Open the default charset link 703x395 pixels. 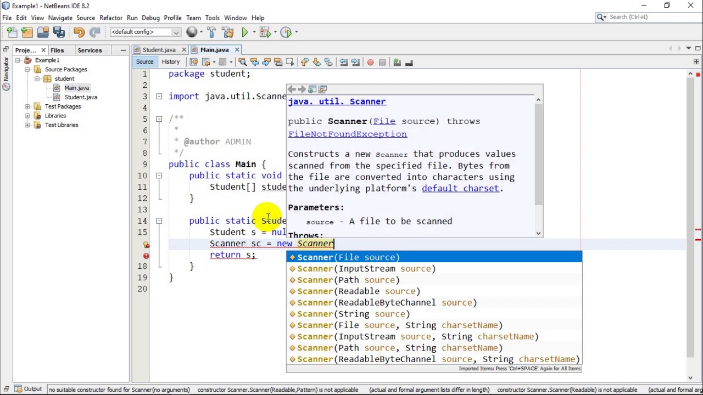click(x=460, y=188)
